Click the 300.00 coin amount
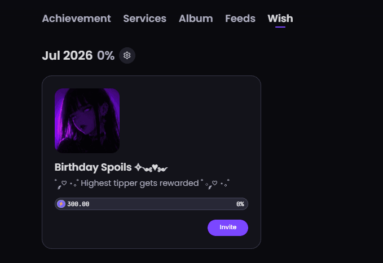383x263 pixels. coord(78,204)
